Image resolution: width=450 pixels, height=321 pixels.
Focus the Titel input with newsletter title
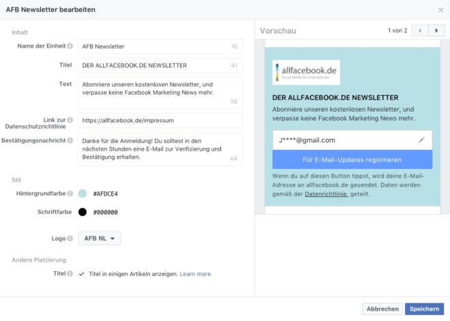click(x=160, y=65)
